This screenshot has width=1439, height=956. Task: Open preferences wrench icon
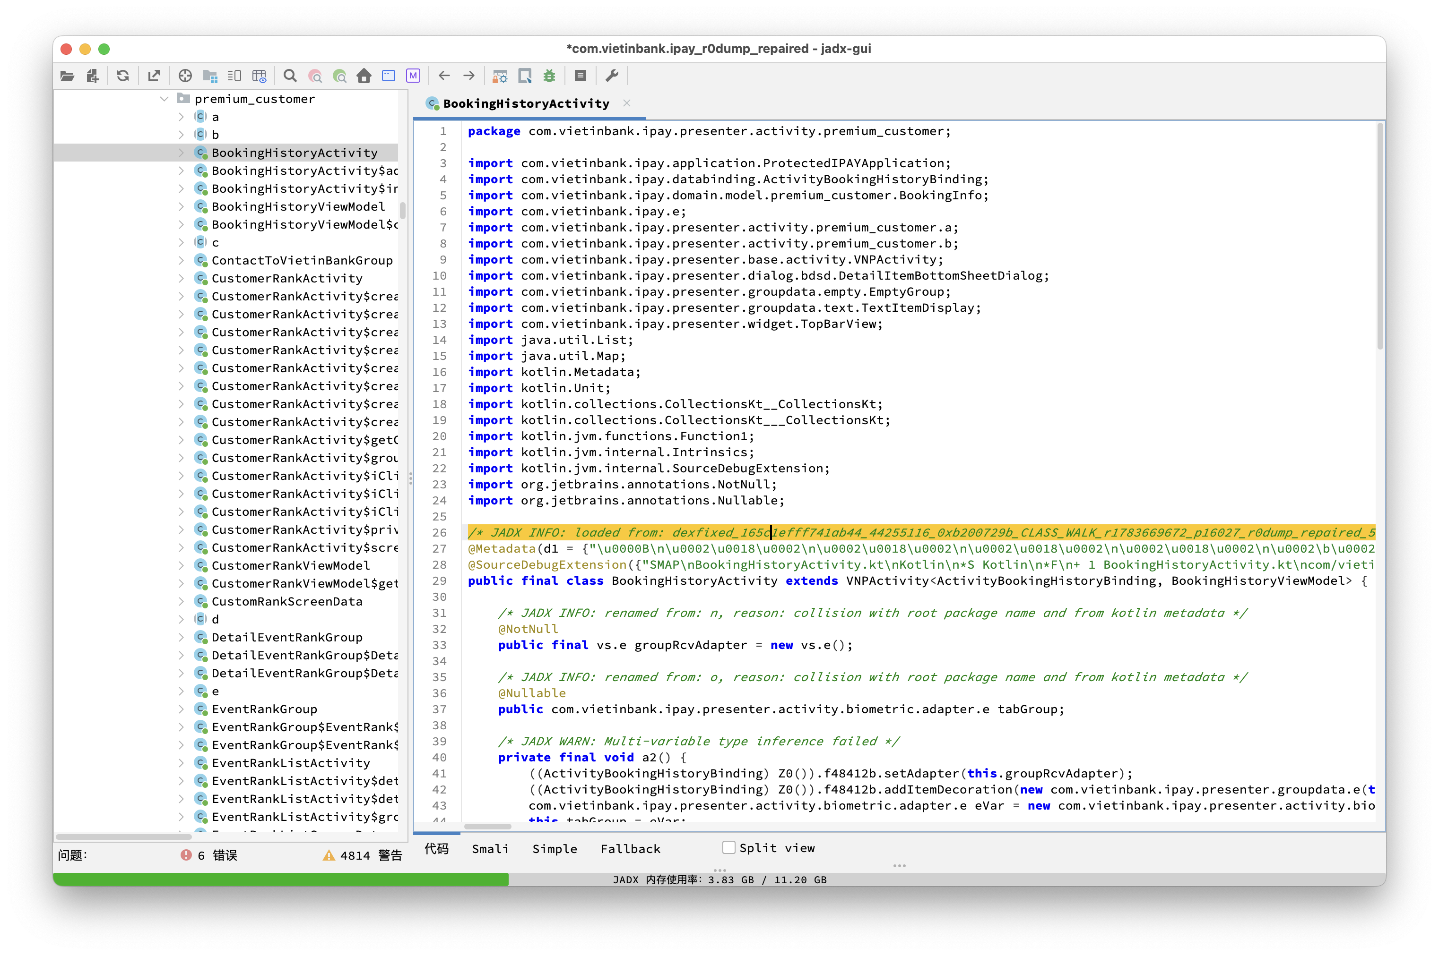tap(612, 76)
